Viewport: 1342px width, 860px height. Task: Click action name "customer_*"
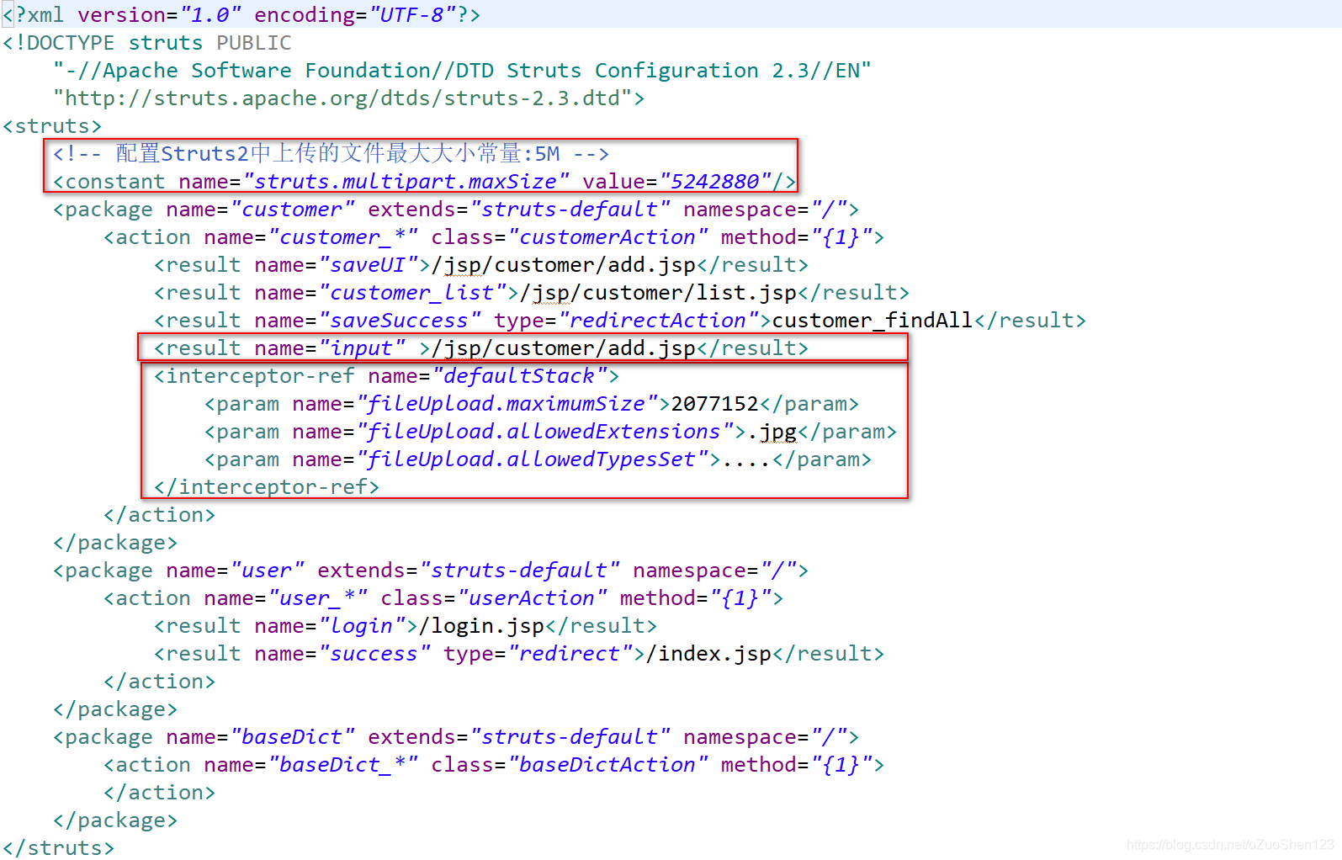(342, 237)
